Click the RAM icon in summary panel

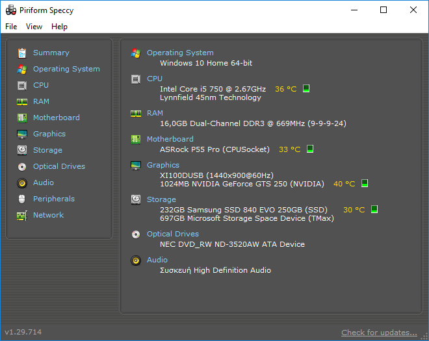(136, 114)
